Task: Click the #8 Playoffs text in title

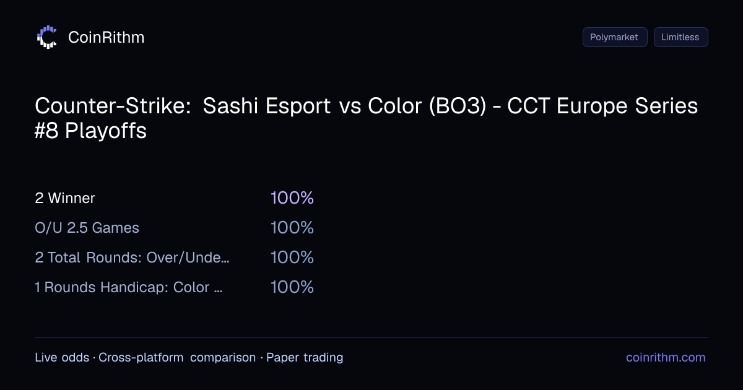Action: pyautogui.click(x=90, y=131)
